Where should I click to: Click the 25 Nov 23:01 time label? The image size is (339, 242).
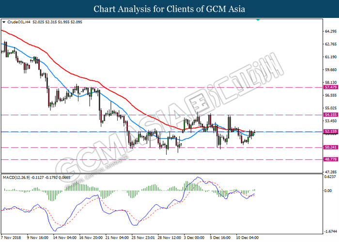143,238
